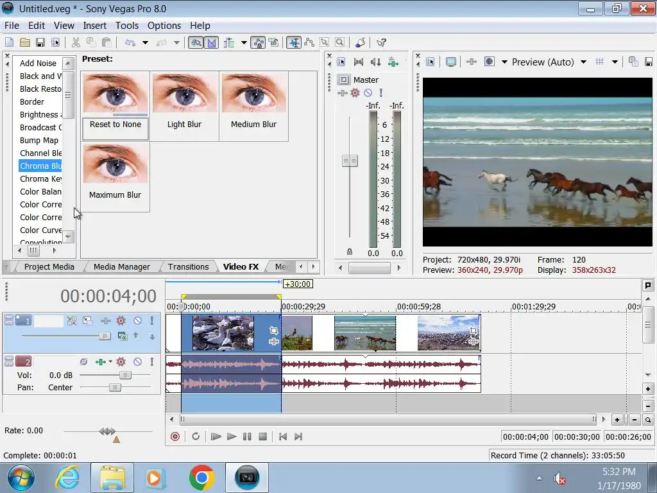Cut selection with the scissors icon
The width and height of the screenshot is (657, 493).
(x=76, y=42)
